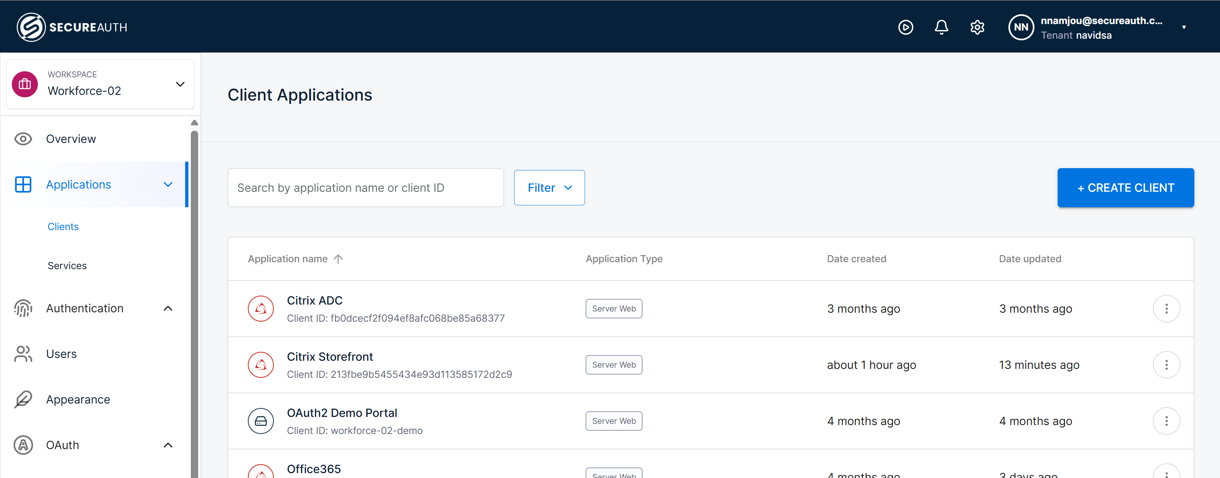1220x478 pixels.
Task: Toggle the Authentication section chevron
Action: [x=168, y=308]
